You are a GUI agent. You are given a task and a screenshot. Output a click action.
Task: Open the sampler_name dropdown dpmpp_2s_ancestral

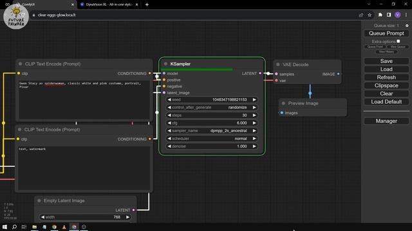coord(212,131)
